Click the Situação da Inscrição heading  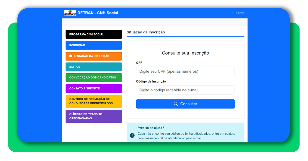[146, 32]
